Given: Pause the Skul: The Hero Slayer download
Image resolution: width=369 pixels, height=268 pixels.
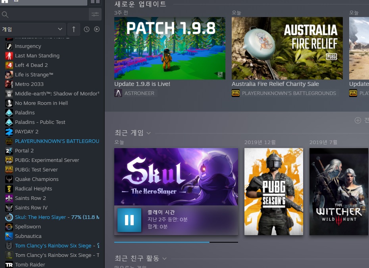Looking at the screenshot, I should click(129, 220).
